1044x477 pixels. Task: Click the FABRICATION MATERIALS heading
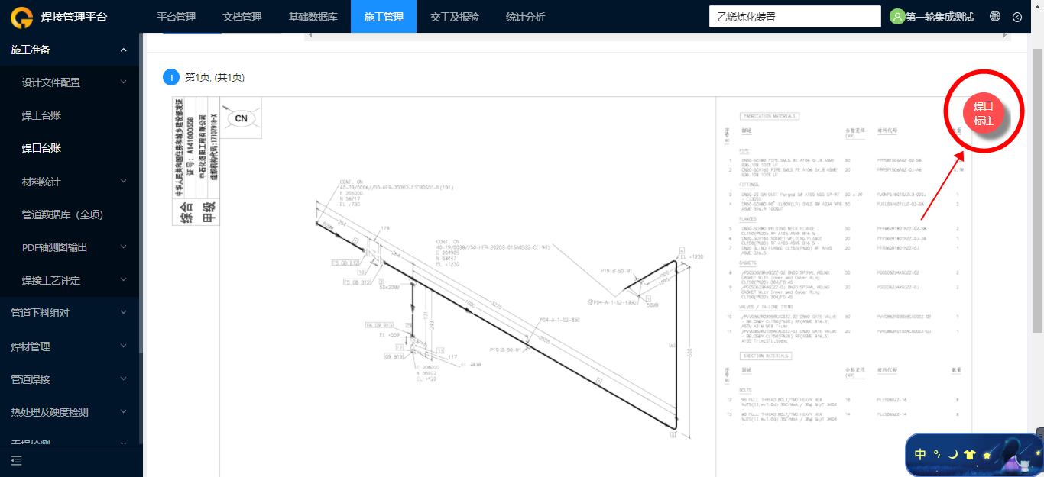pyautogui.click(x=770, y=117)
